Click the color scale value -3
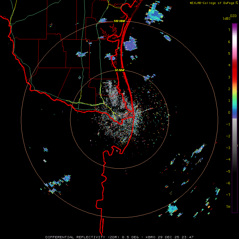 [228, 148]
